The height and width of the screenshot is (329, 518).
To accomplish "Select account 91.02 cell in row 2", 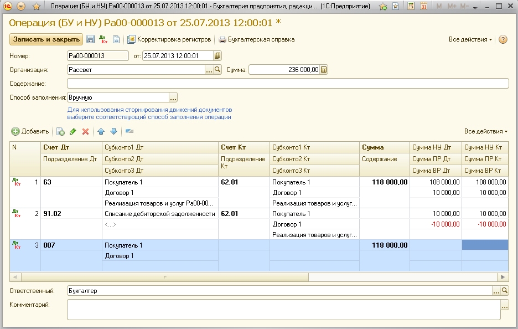I will (71, 214).
